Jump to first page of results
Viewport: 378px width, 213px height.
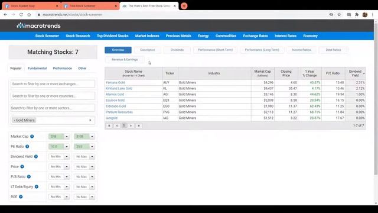coord(109,125)
